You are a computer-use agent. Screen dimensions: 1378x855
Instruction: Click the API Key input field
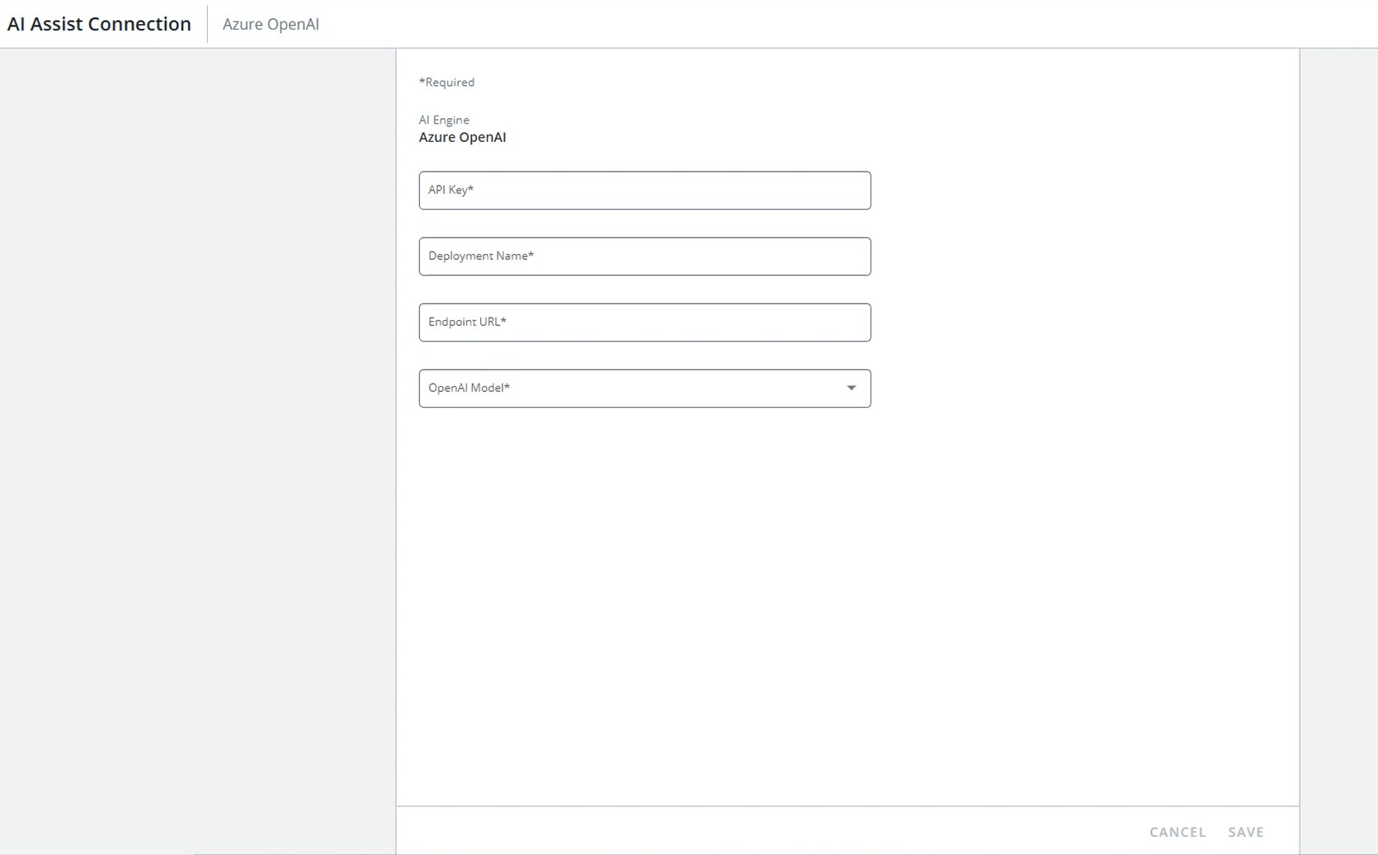coord(644,191)
